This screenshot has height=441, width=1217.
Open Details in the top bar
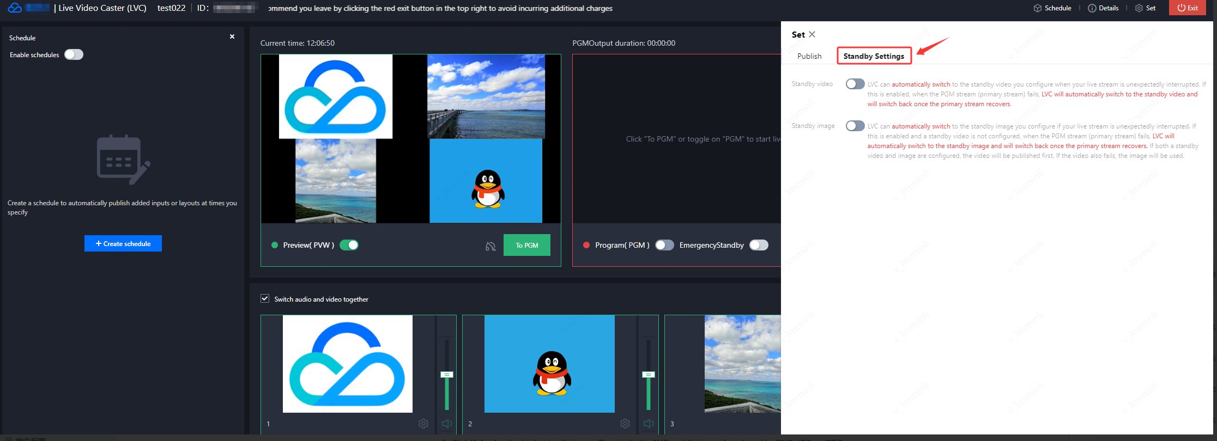(1103, 8)
